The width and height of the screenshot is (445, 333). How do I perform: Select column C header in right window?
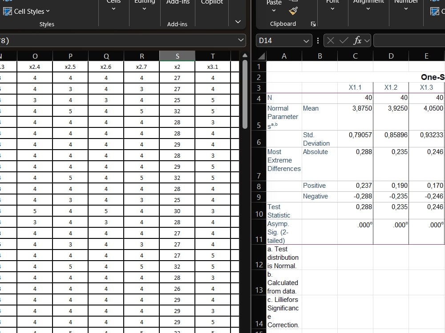click(x=355, y=56)
